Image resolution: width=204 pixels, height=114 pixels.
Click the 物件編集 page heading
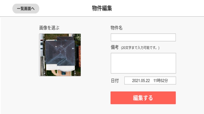coord(102,8)
